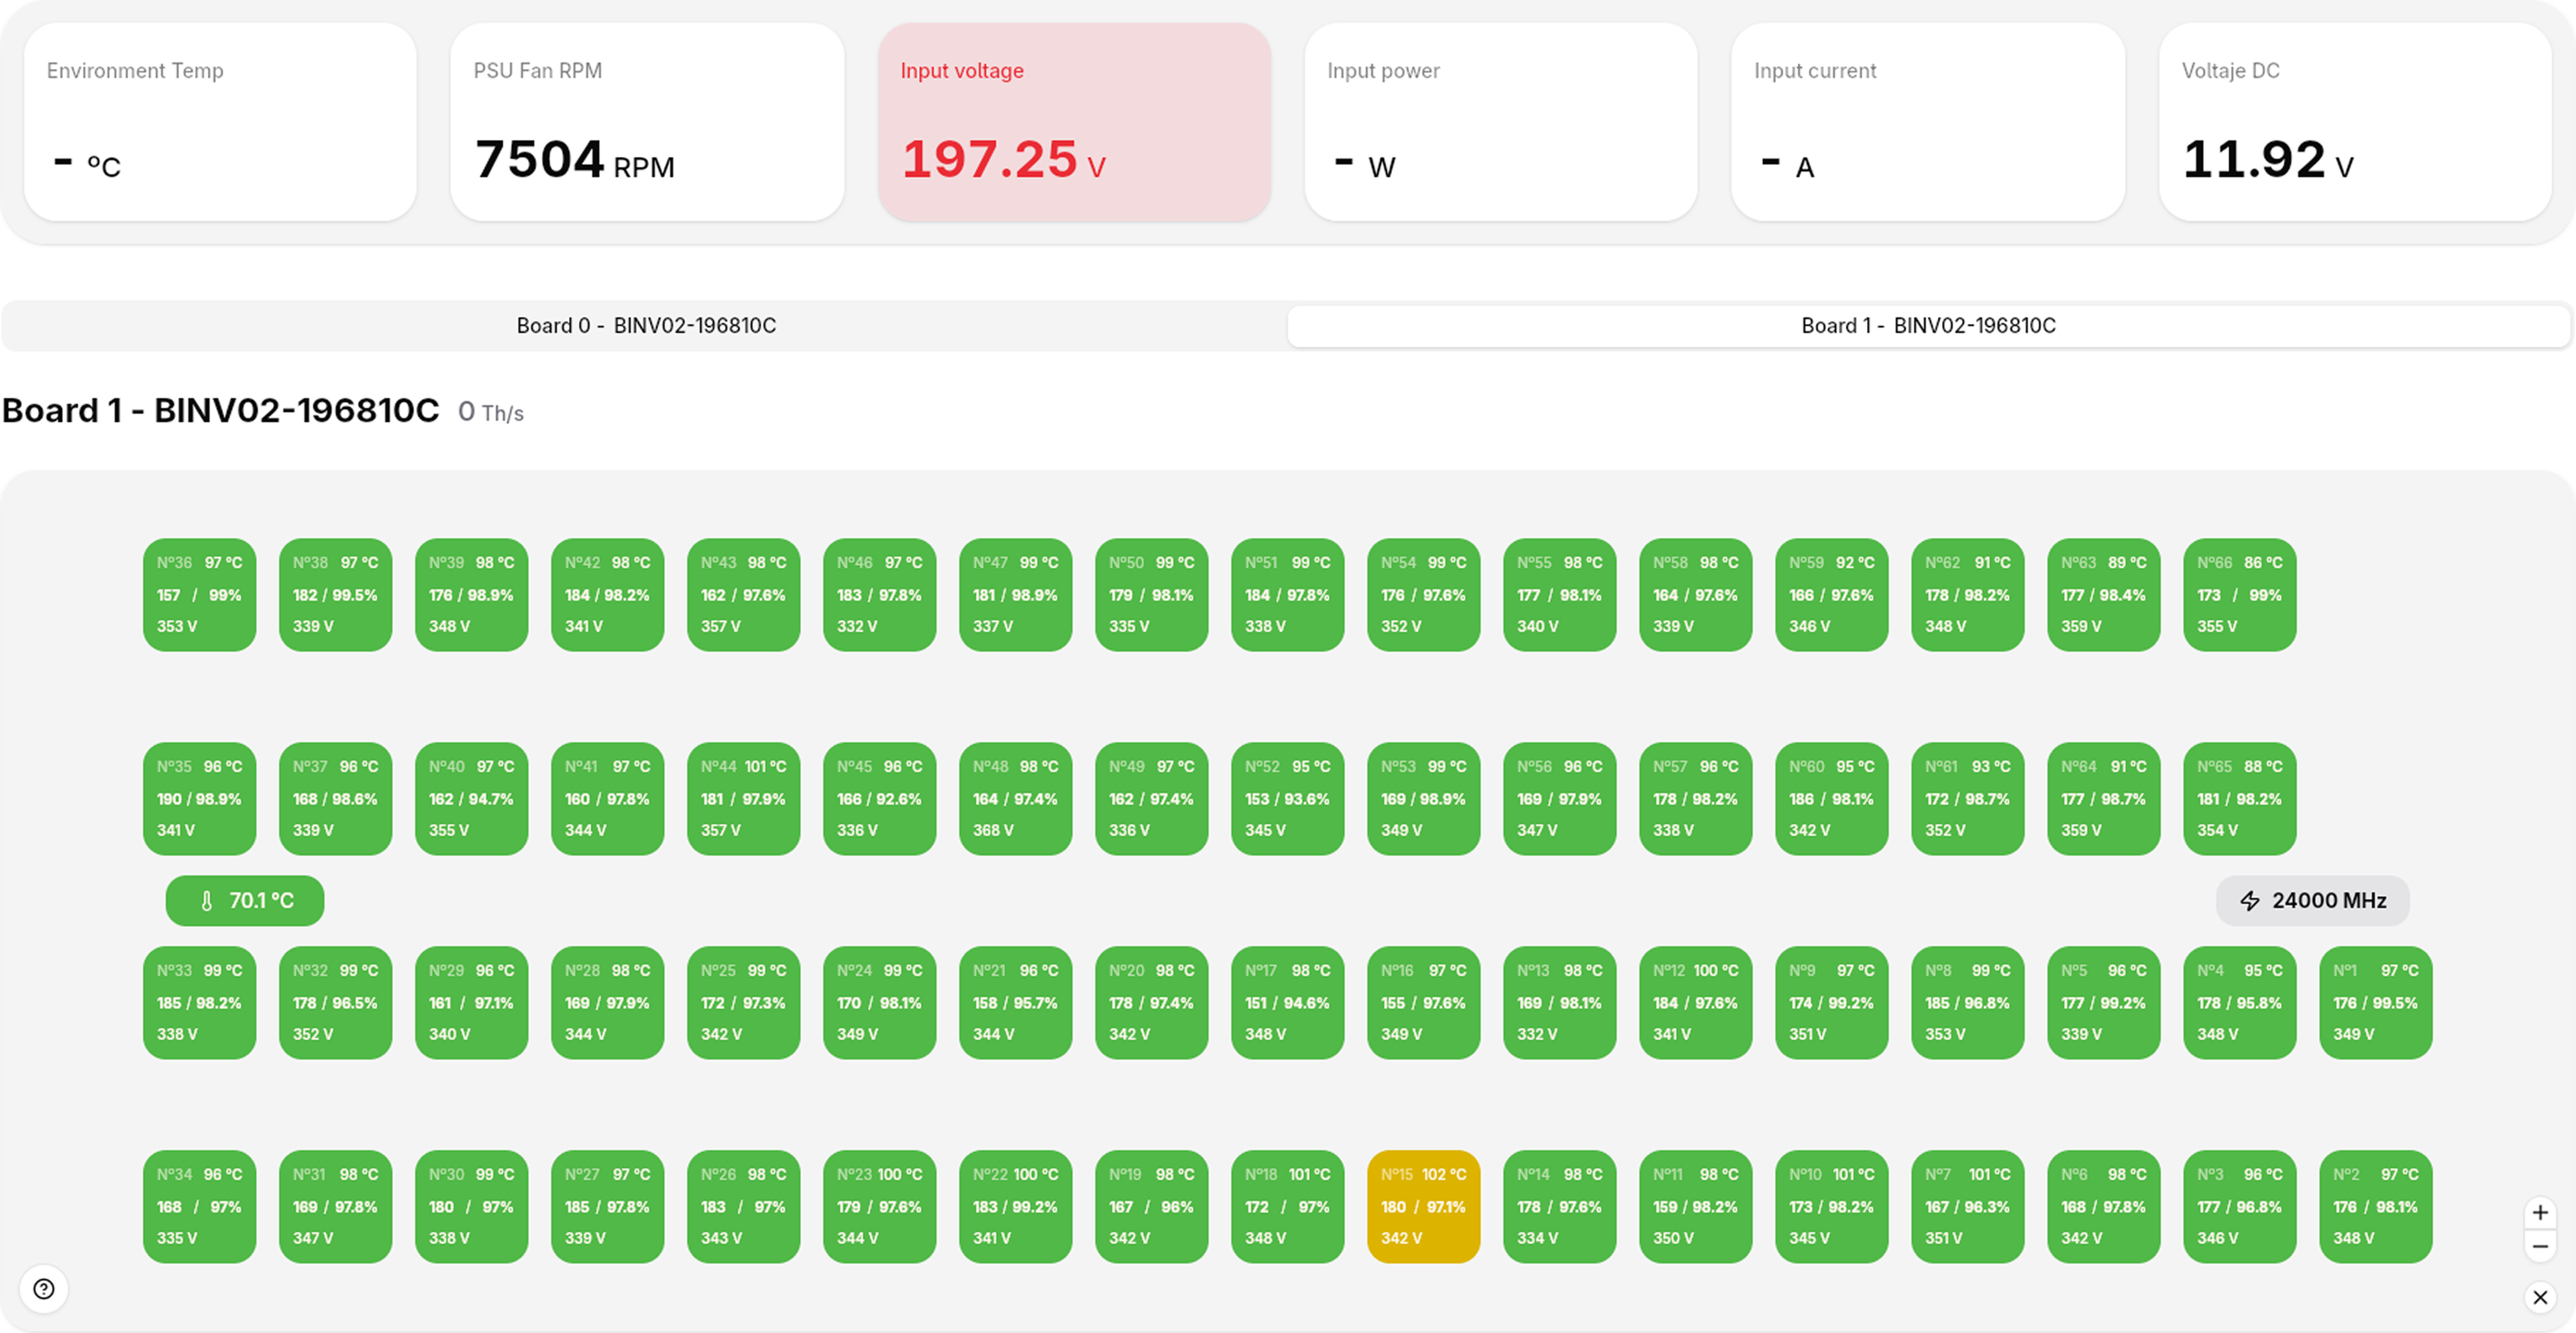
Task: Click the zoom in plus icon
Action: (x=2540, y=1213)
